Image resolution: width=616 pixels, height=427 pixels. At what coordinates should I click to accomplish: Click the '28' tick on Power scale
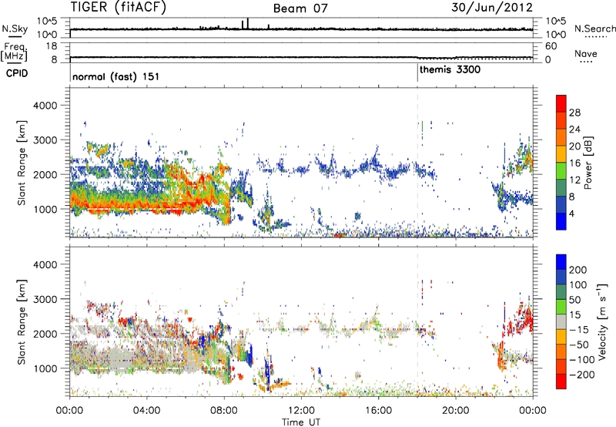[x=574, y=113]
